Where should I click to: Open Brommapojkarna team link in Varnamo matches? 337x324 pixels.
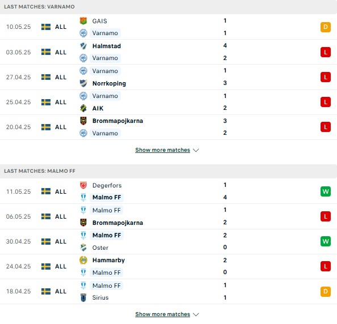point(117,121)
